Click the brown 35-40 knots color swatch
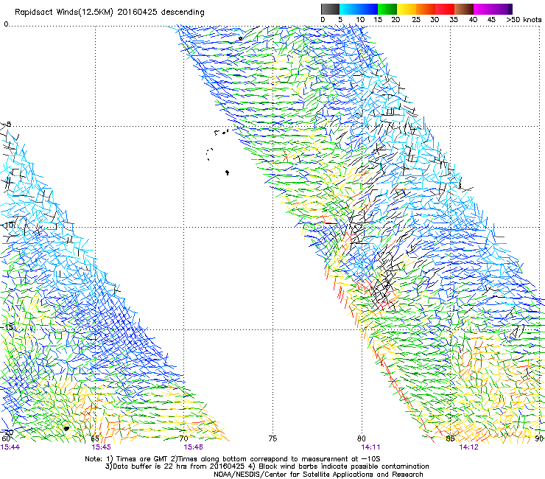The width and height of the screenshot is (545, 479). coord(464,9)
